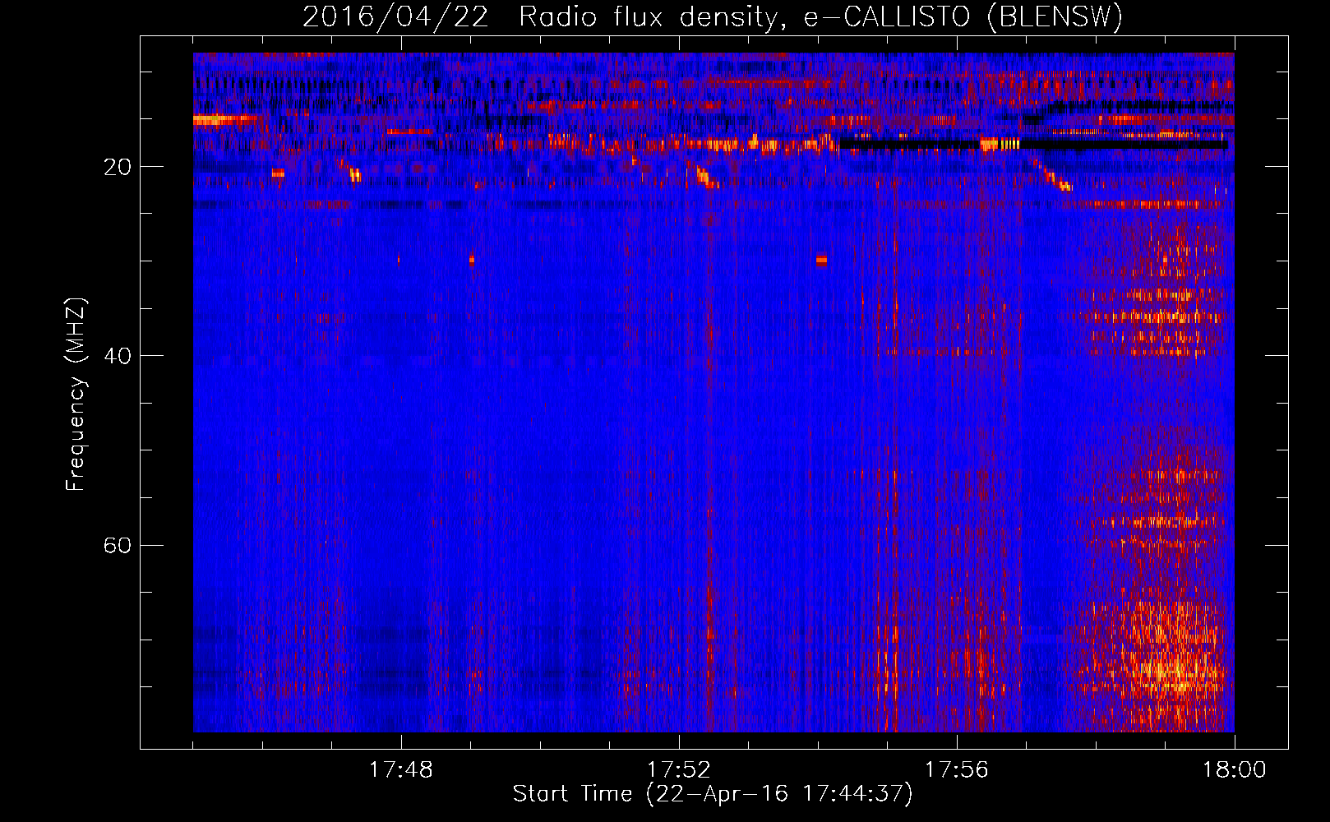Click the black horizontal band near 18 MHz
Screen dimensions: 1330x822
(x=1033, y=145)
